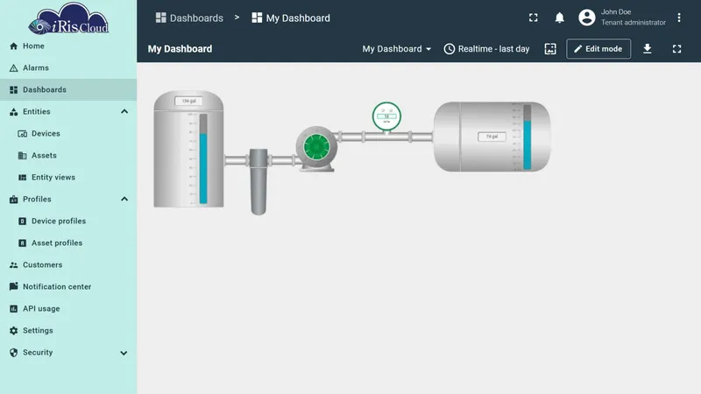The height and width of the screenshot is (394, 701).
Task: Click the gray filter widget
Action: coord(258,182)
